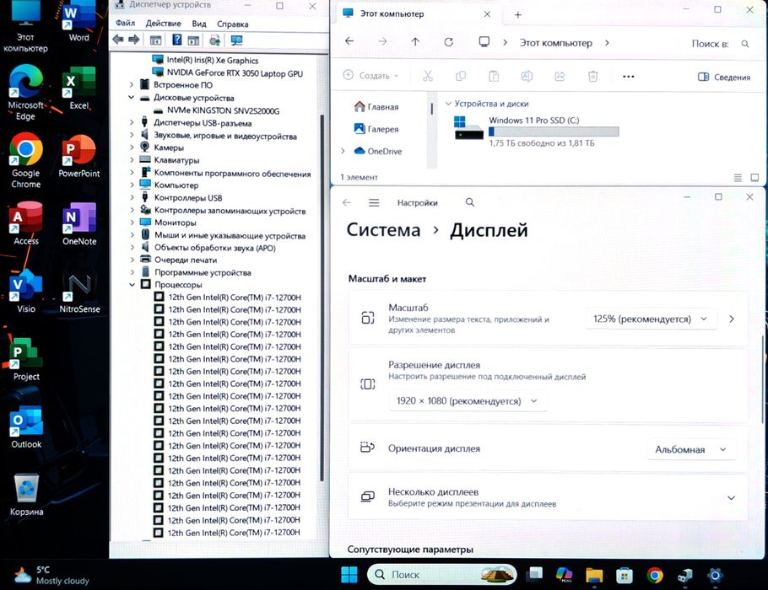This screenshot has height=590, width=768.
Task: Collapse the Процессоры tree node
Action: tap(132, 284)
